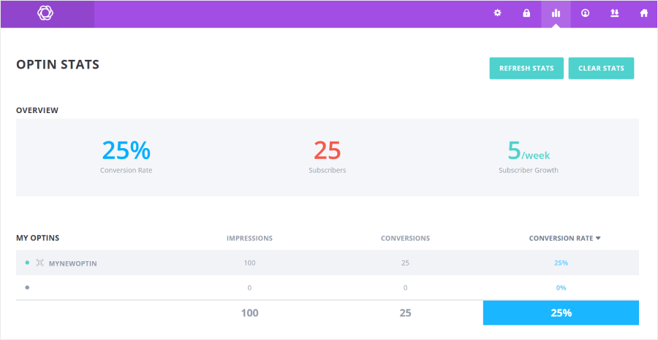
Task: Click the green status dot of MYNEWOPTIN
Action: [x=27, y=263]
